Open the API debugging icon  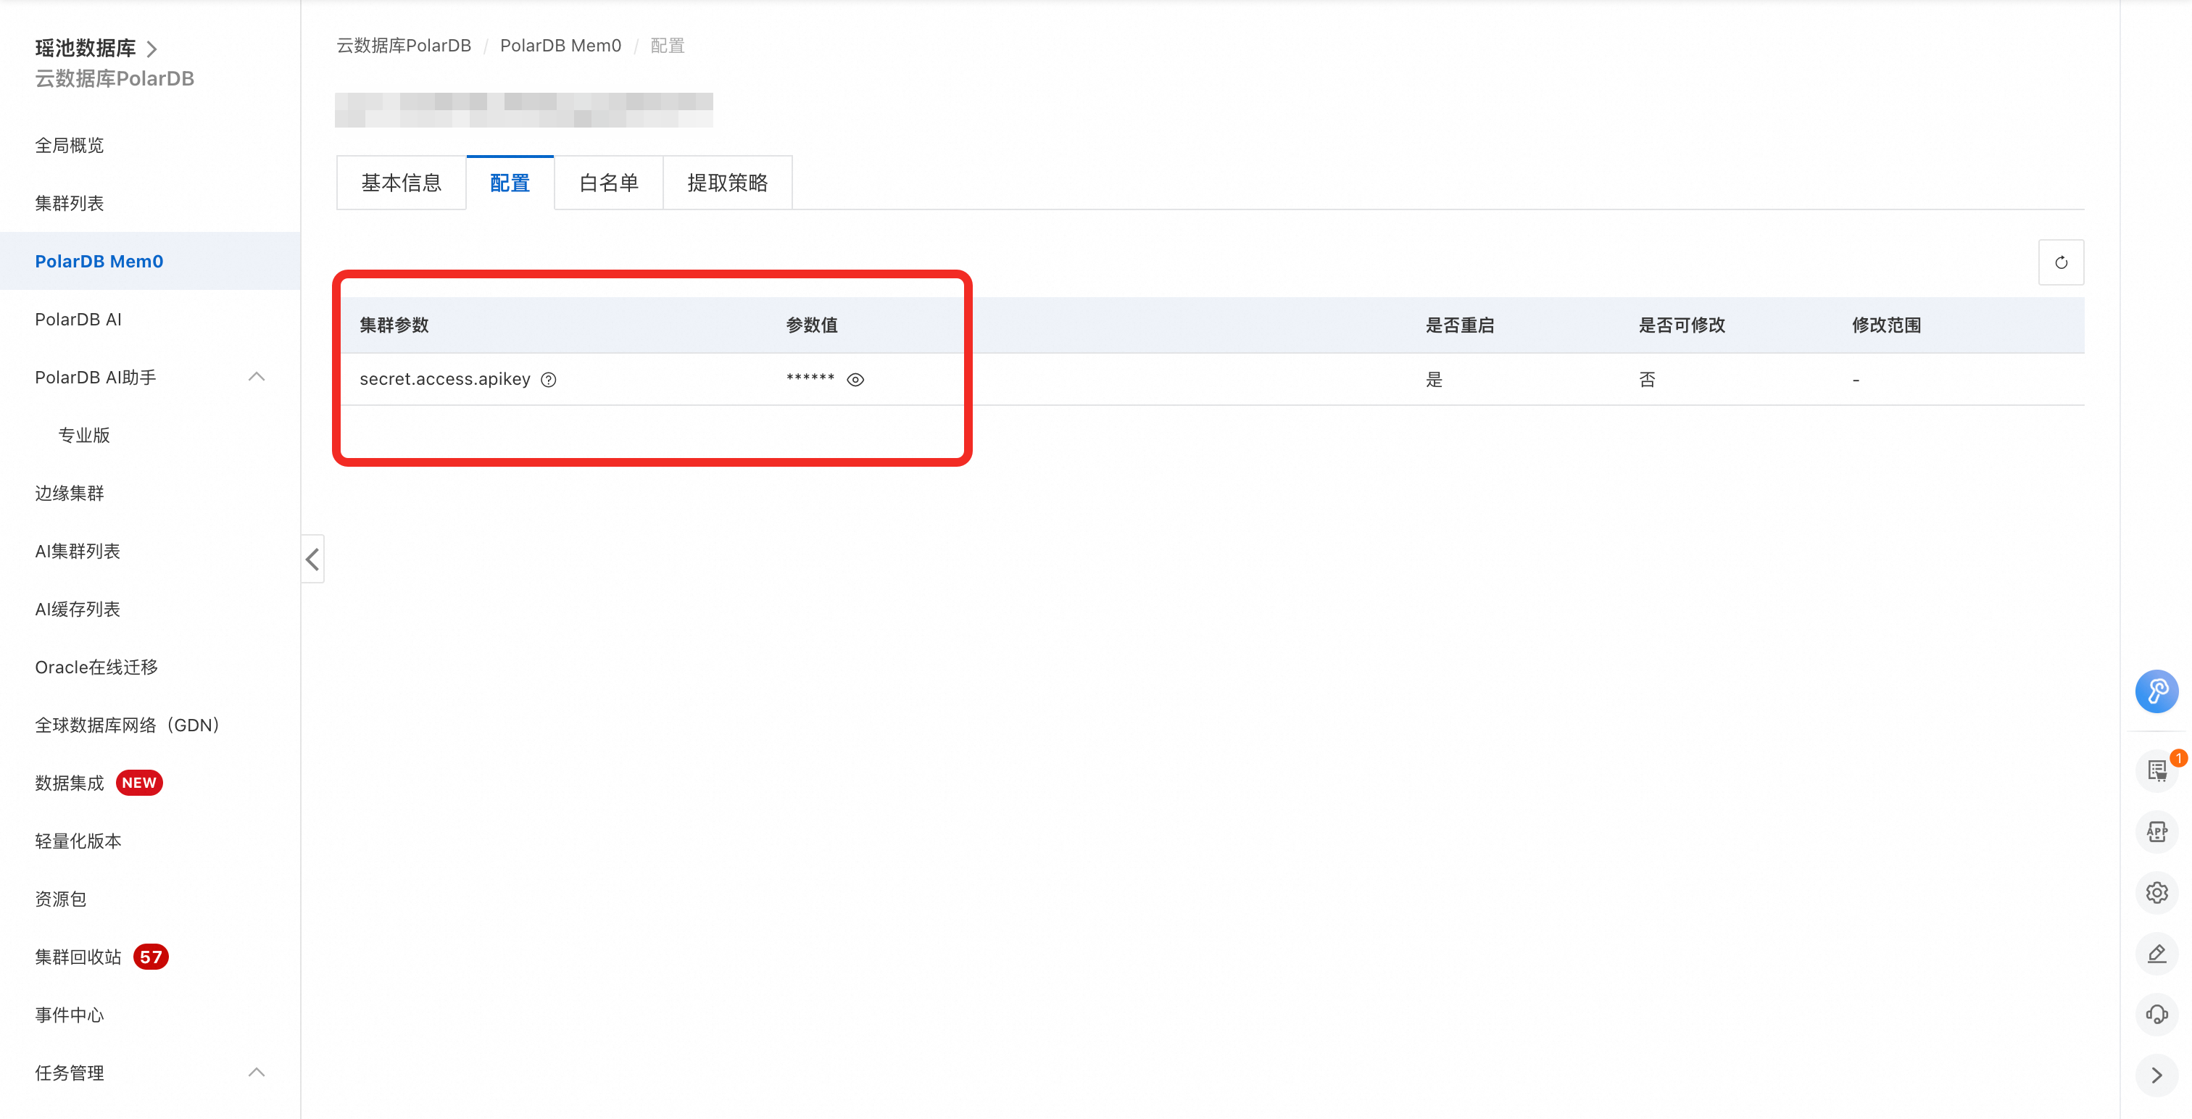click(2156, 831)
